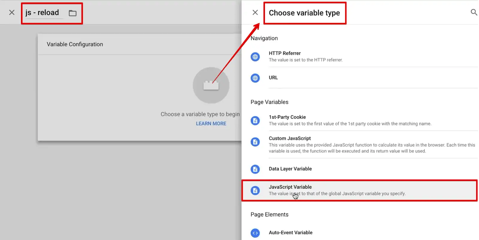Select the Data Layer Variable icon
The width and height of the screenshot is (479, 240).
point(255,169)
